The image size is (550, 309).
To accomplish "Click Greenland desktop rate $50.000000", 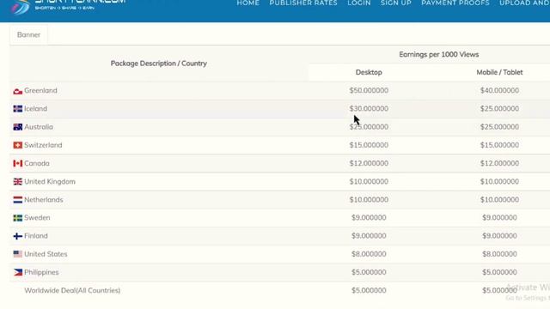I will pos(369,90).
